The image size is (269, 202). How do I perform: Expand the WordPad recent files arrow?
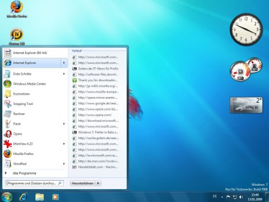64,164
